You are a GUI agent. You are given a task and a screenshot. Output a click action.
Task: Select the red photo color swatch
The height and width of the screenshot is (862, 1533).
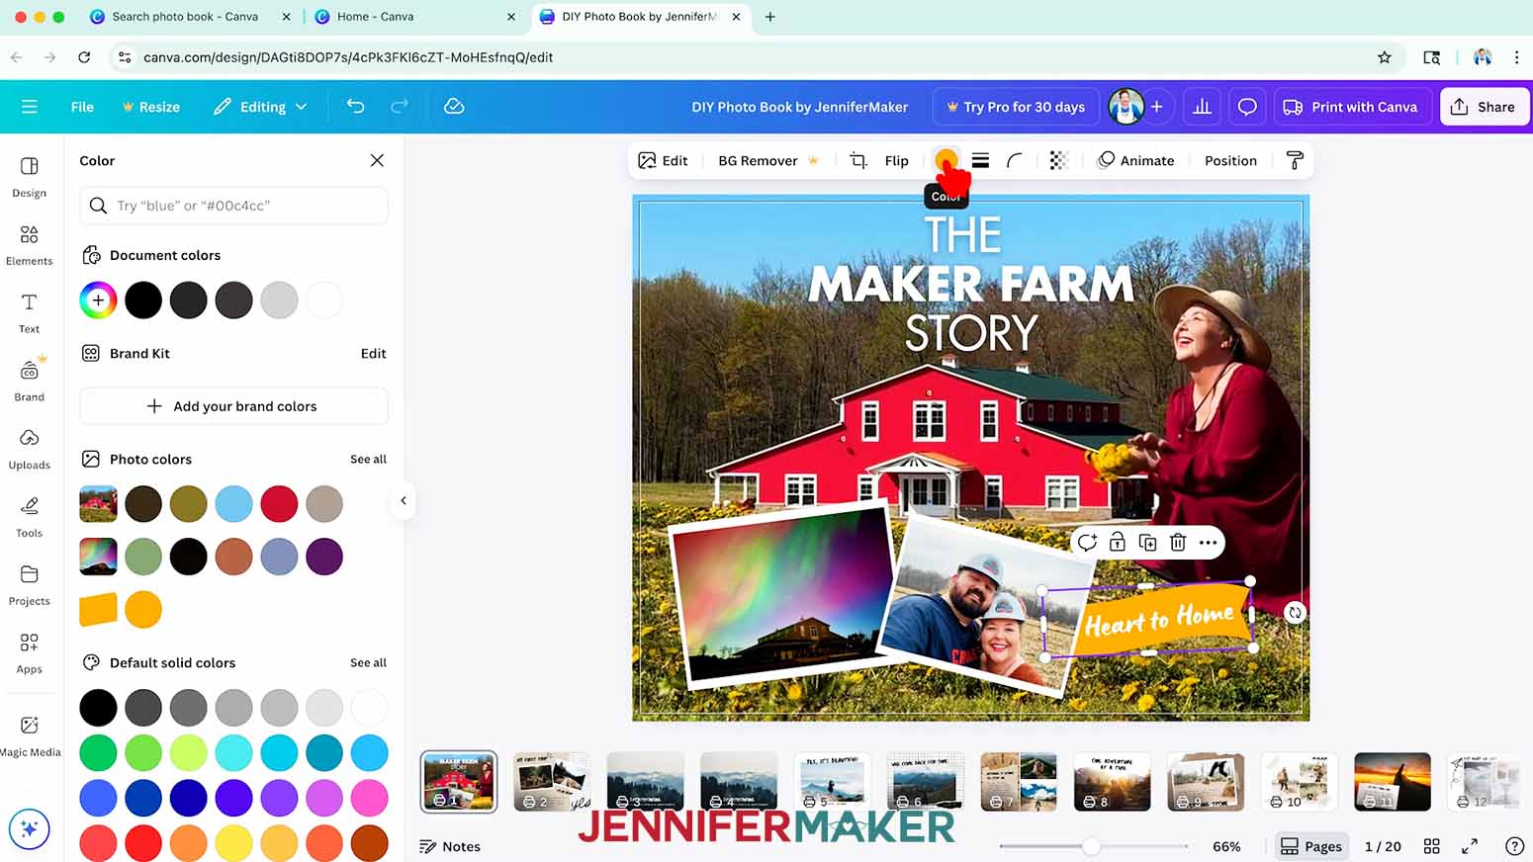[279, 504]
